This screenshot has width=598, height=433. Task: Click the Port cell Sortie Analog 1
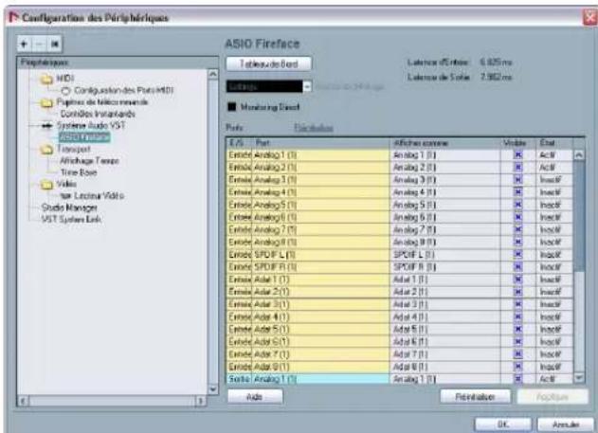(320, 379)
